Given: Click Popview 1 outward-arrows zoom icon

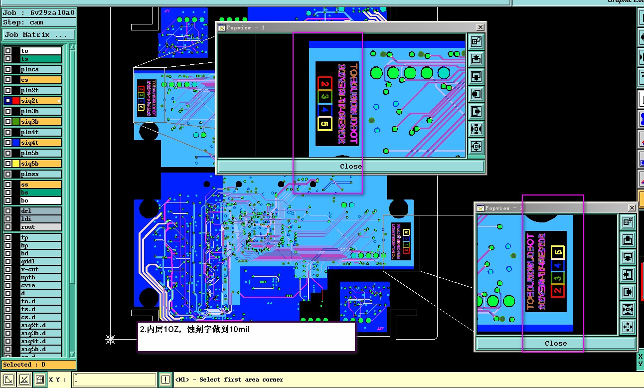Looking at the screenshot, I should [476, 146].
